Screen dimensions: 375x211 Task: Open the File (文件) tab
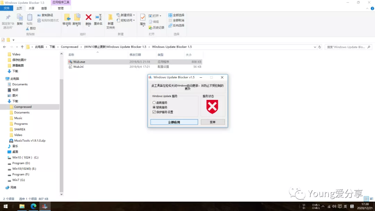7,8
